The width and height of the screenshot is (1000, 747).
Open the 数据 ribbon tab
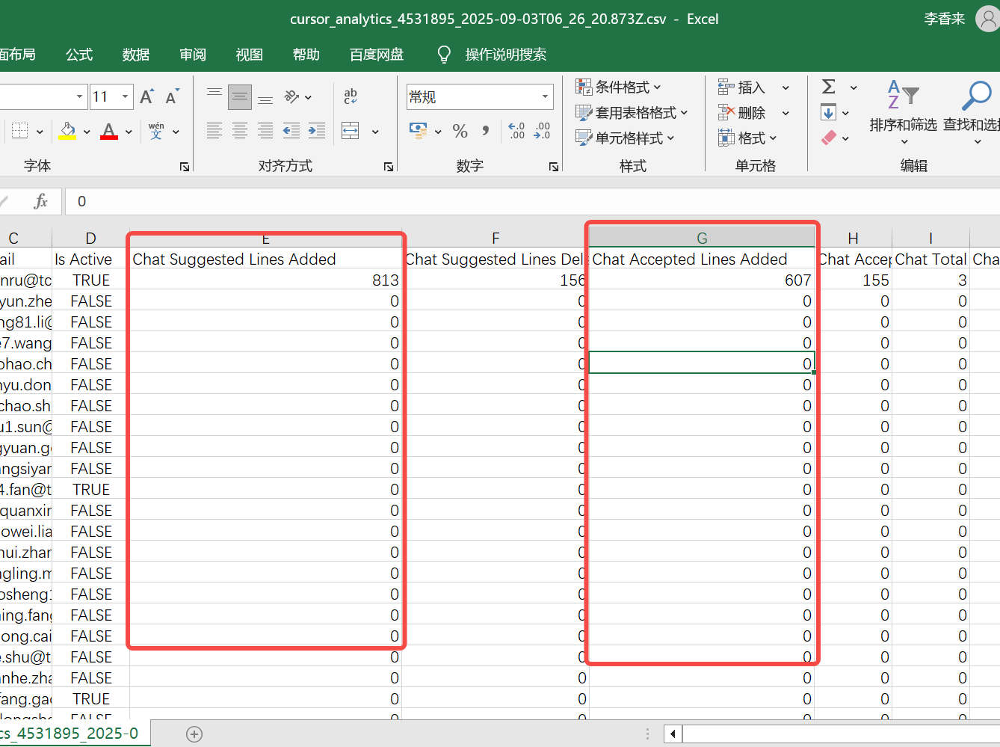click(x=136, y=55)
